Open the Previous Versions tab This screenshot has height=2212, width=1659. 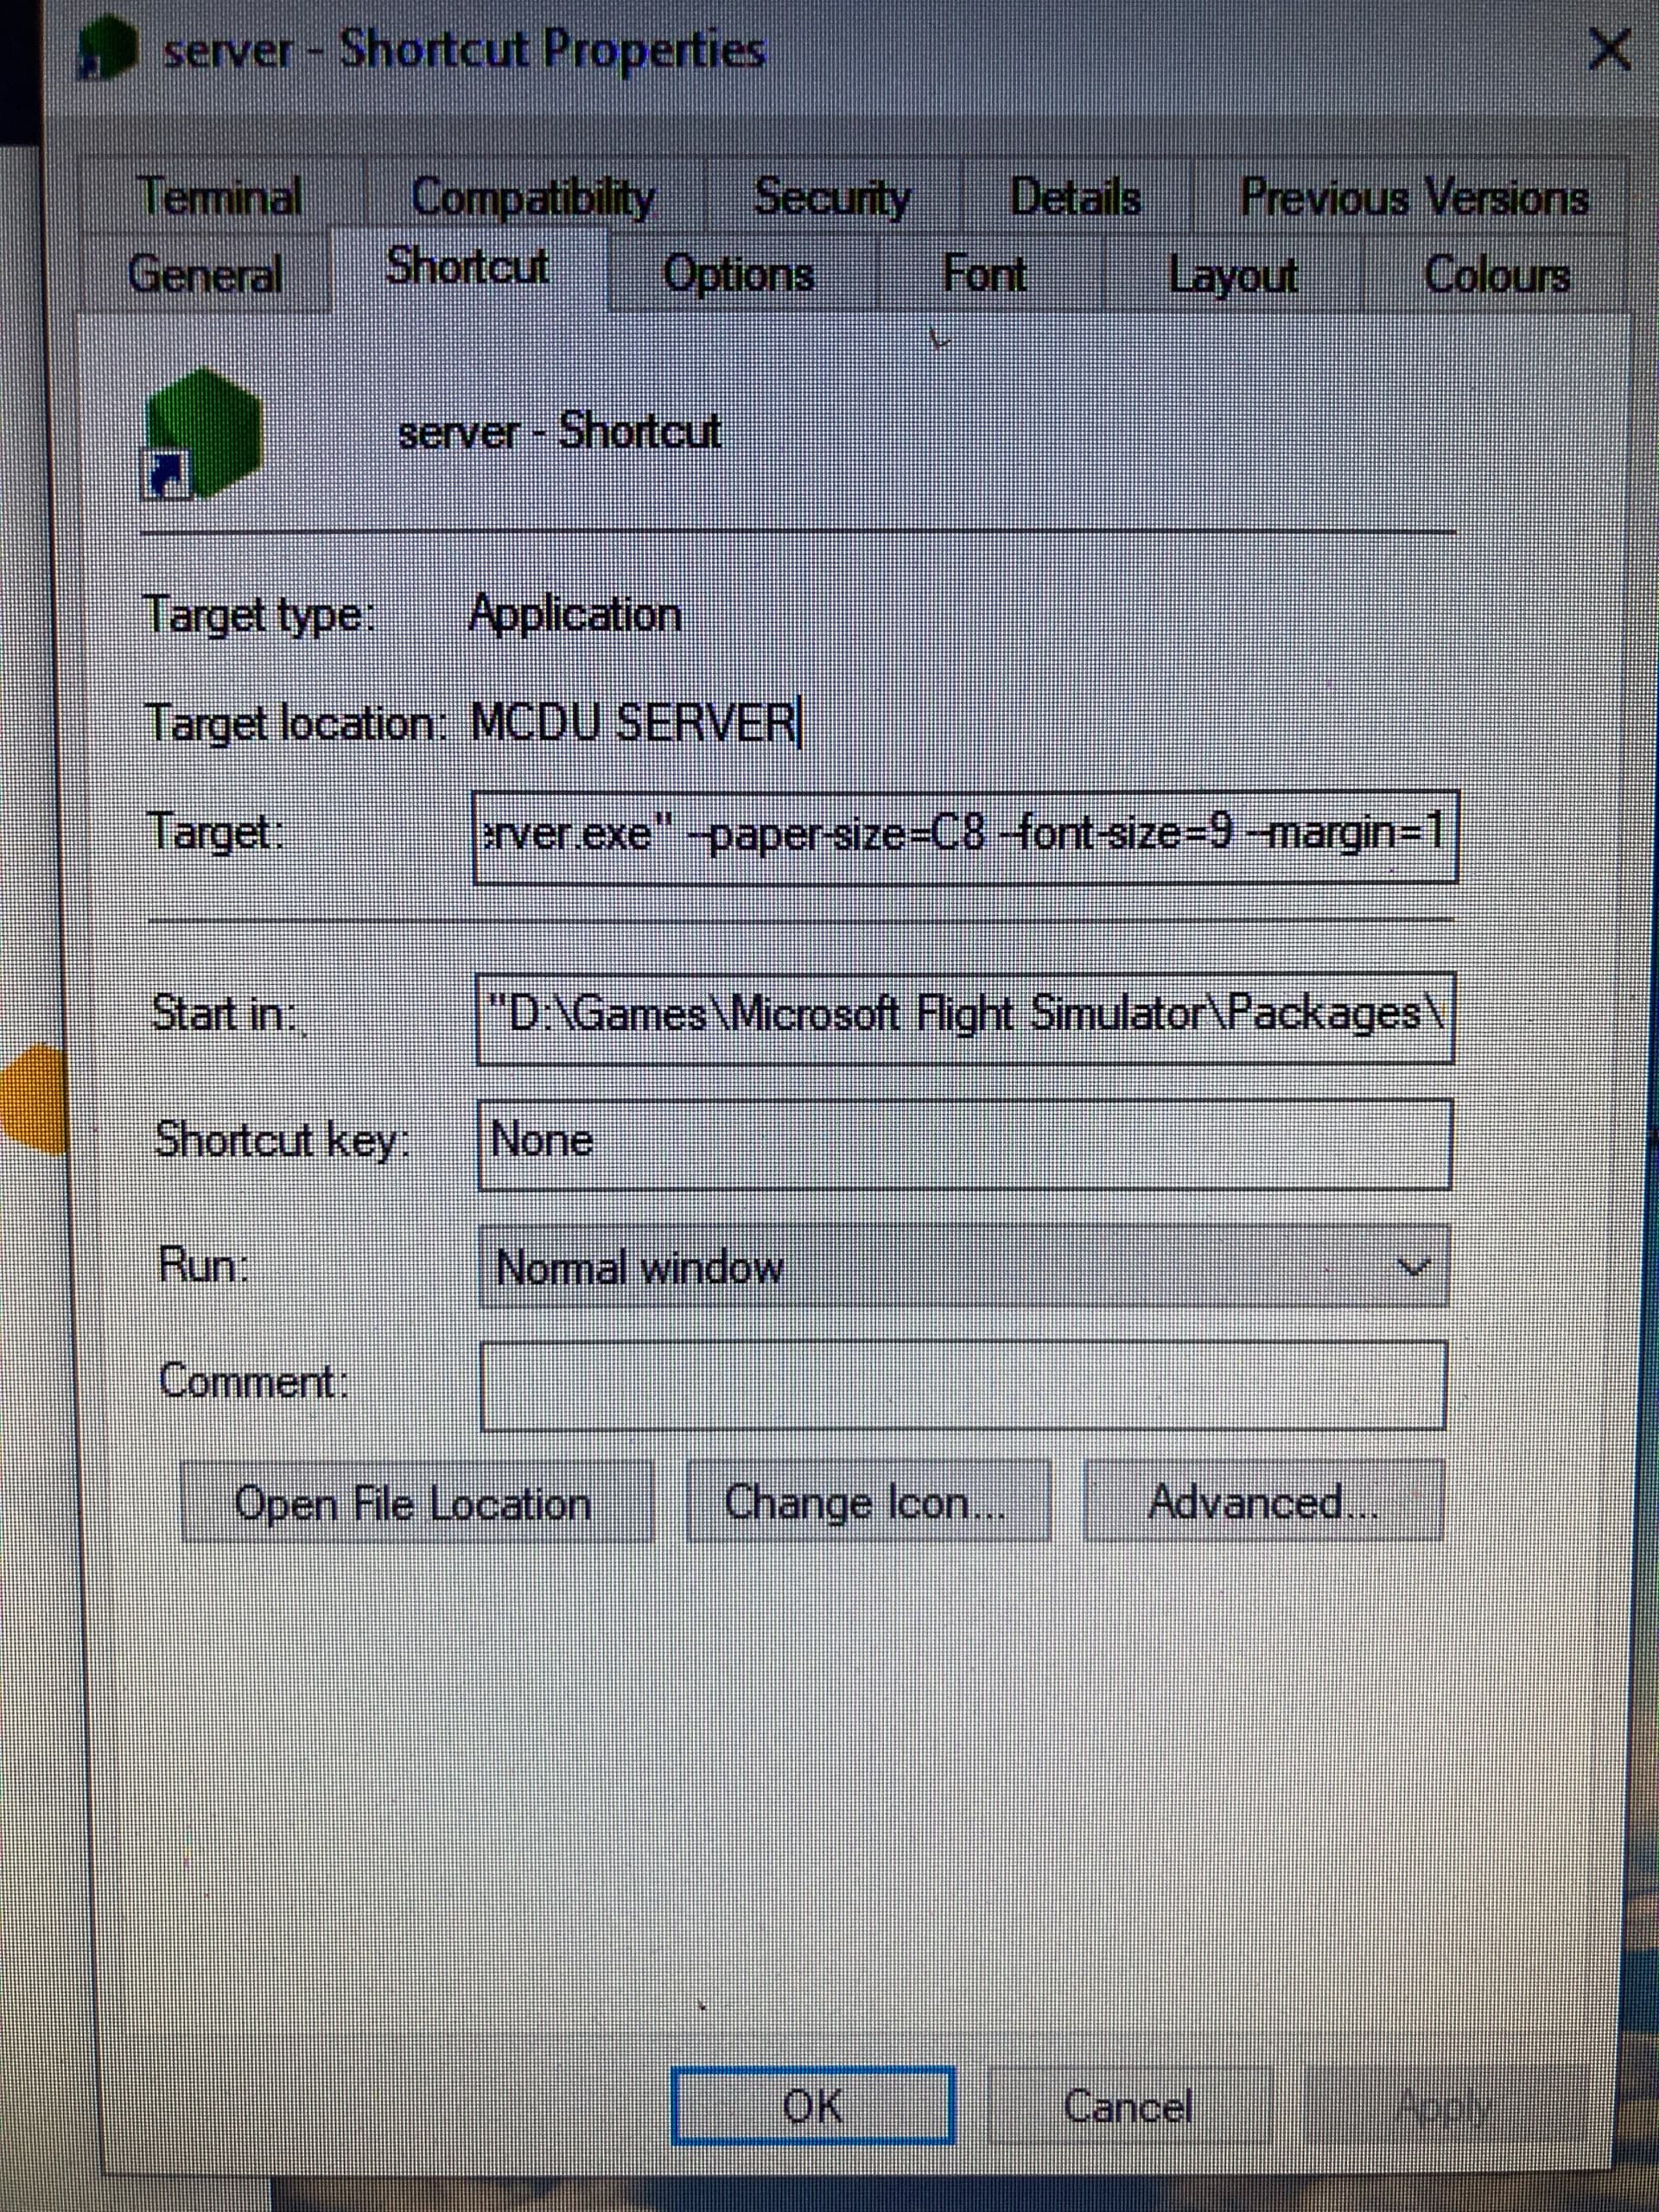click(1413, 197)
